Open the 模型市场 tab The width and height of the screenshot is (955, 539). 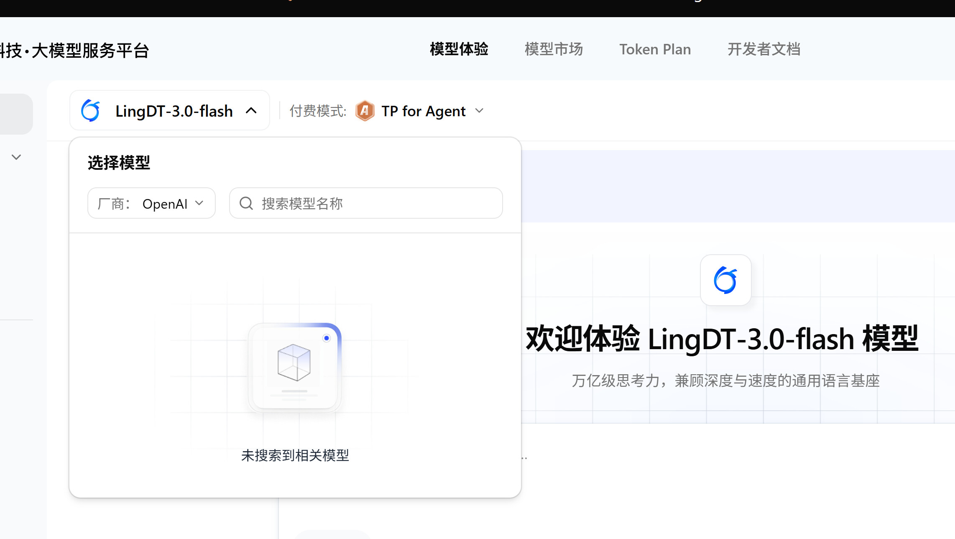(x=554, y=49)
